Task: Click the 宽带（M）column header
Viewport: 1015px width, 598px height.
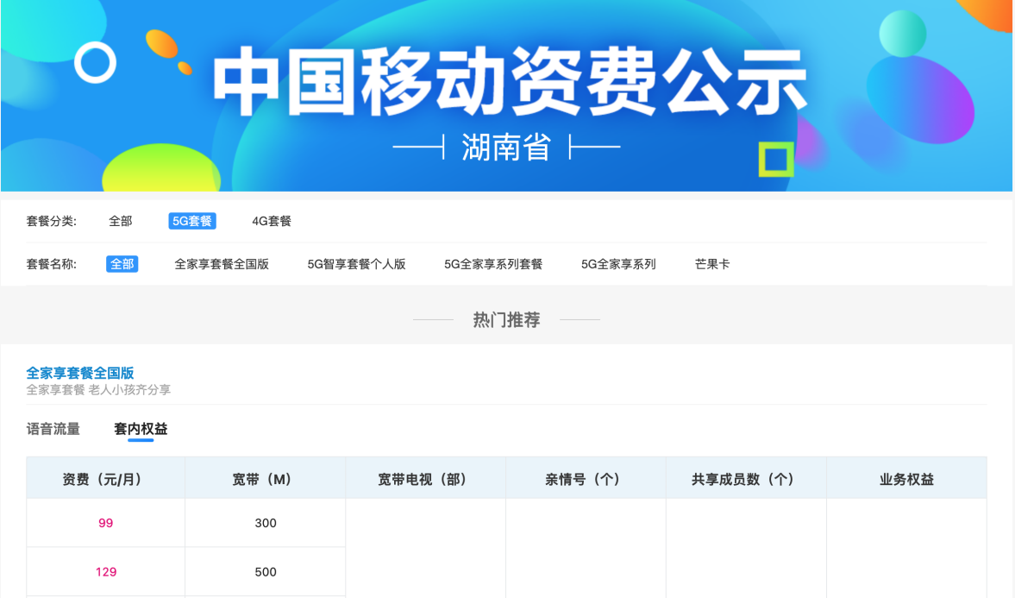Action: pyautogui.click(x=264, y=478)
